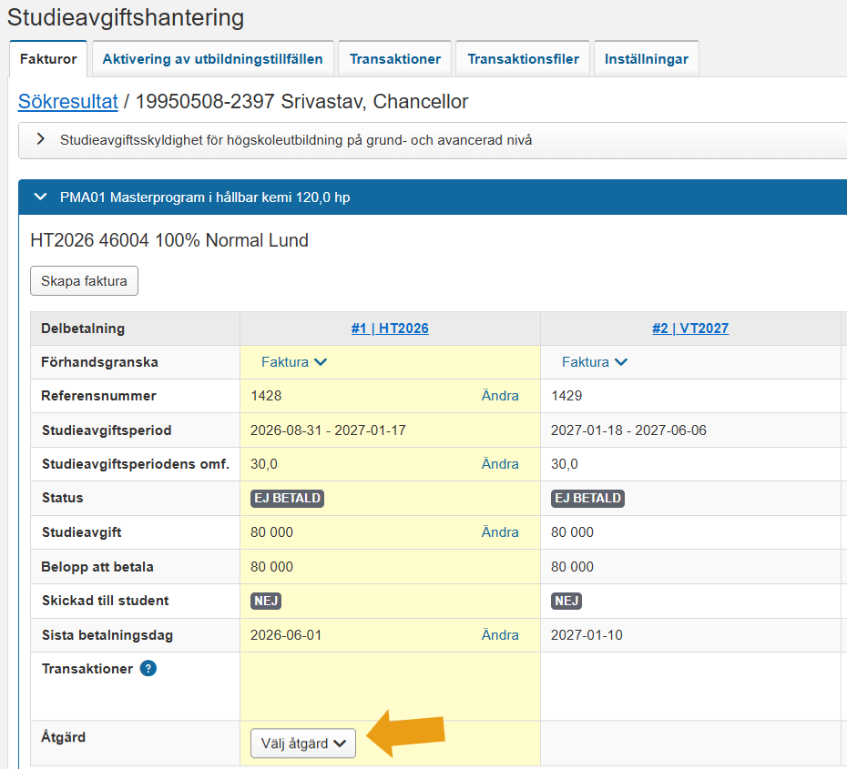
Task: Click the Skickad till student row label
Action: click(x=106, y=601)
